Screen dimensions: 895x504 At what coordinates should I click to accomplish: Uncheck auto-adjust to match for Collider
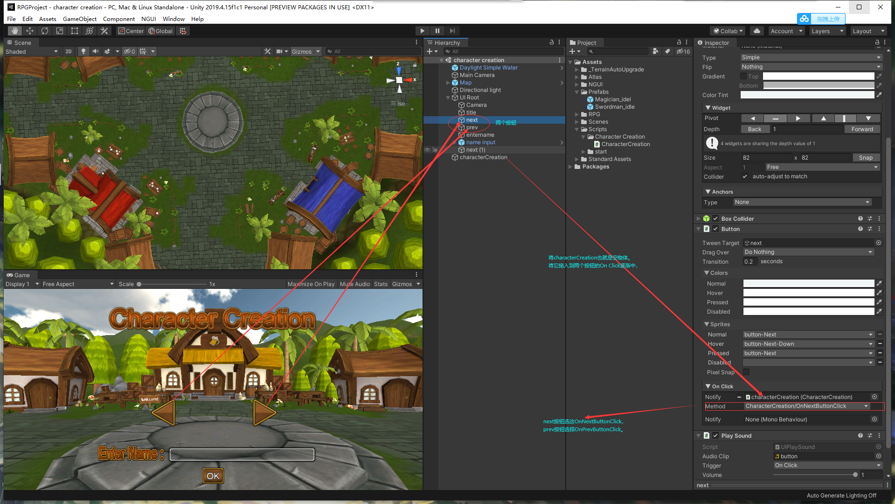[745, 176]
